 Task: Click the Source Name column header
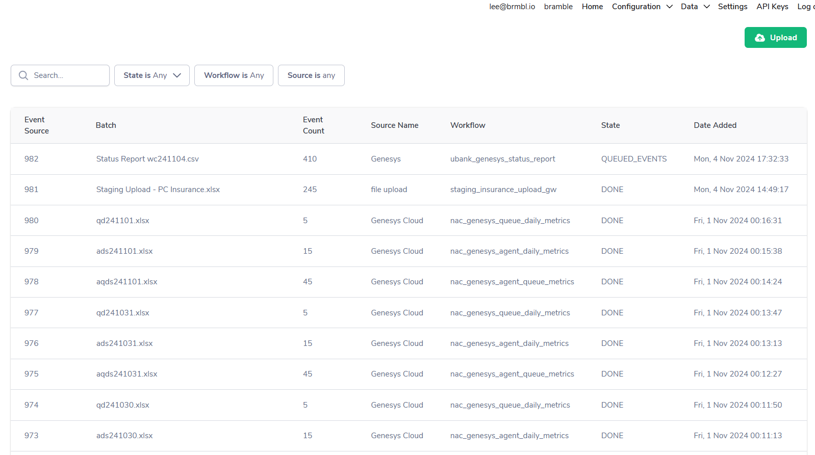coord(395,125)
